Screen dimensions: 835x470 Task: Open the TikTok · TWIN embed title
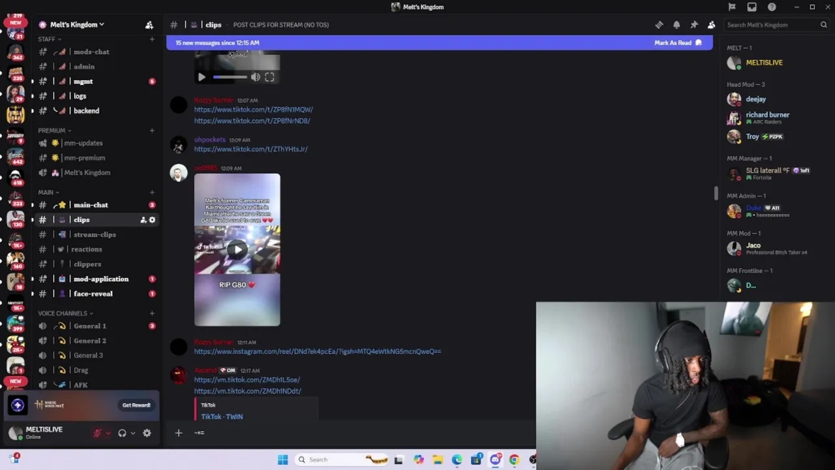pos(222,416)
